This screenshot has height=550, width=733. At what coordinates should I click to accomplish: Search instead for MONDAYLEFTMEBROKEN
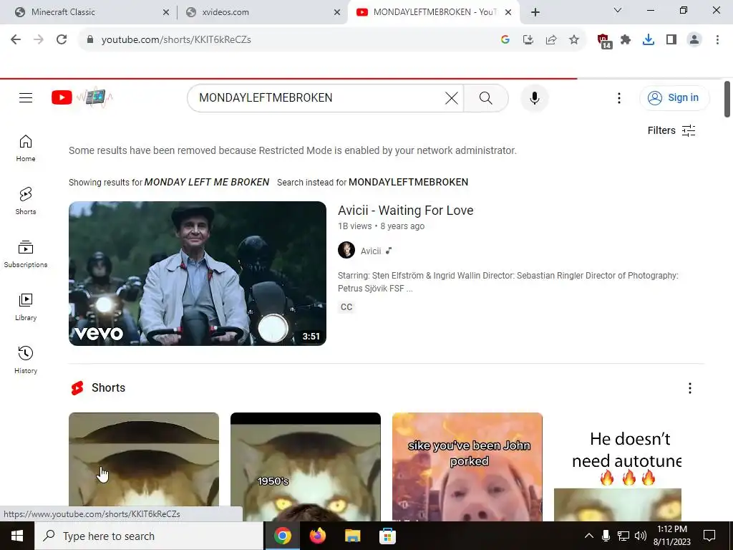408,183
